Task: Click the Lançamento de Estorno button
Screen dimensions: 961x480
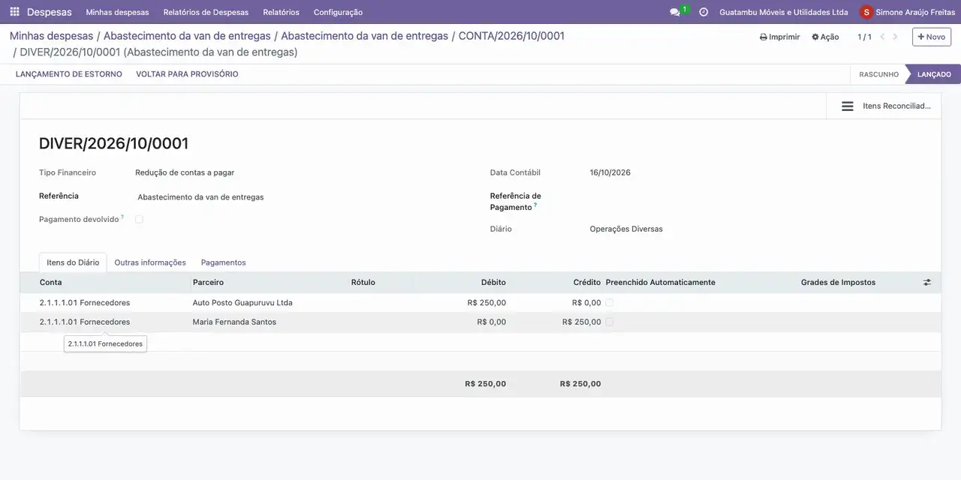Action: pos(69,74)
